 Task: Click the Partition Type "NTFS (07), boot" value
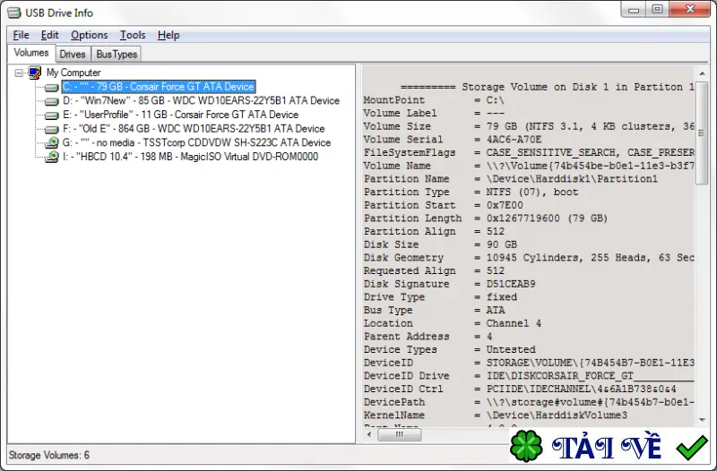(531, 192)
